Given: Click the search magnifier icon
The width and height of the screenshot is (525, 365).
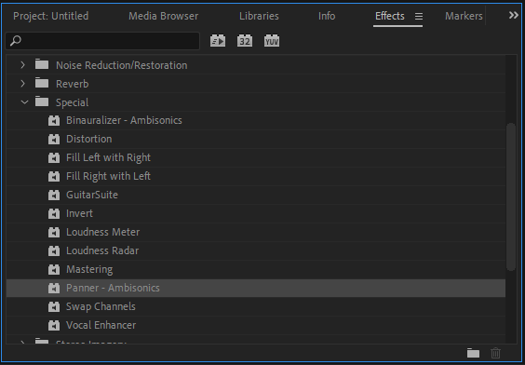Looking at the screenshot, I should (16, 41).
